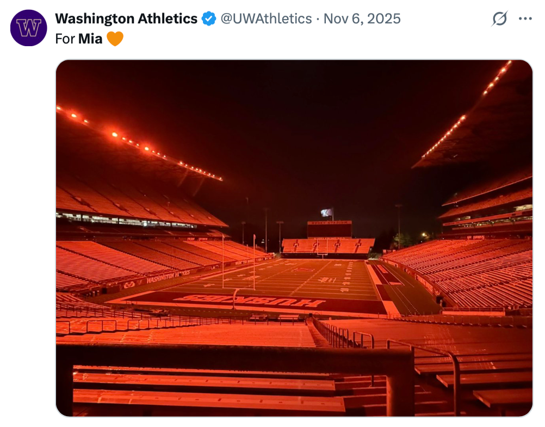This screenshot has width=545, height=427.
Task: Click the Washington Athletics purple W avatar
Action: [29, 28]
